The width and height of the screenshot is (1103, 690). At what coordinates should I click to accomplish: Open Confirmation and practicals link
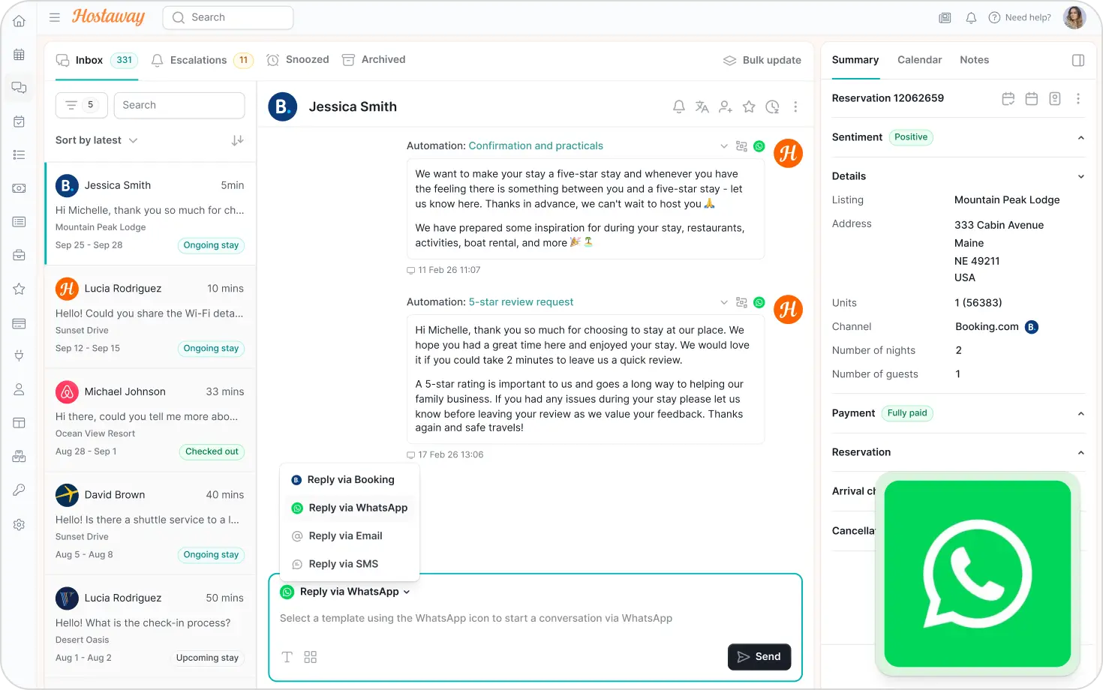[536, 146]
